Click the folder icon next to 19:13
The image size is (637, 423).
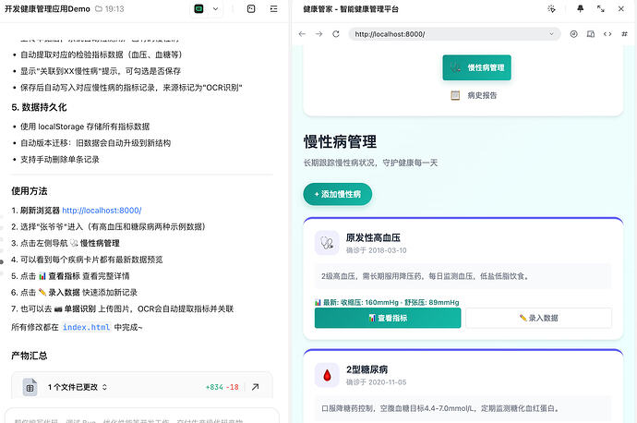[99, 8]
